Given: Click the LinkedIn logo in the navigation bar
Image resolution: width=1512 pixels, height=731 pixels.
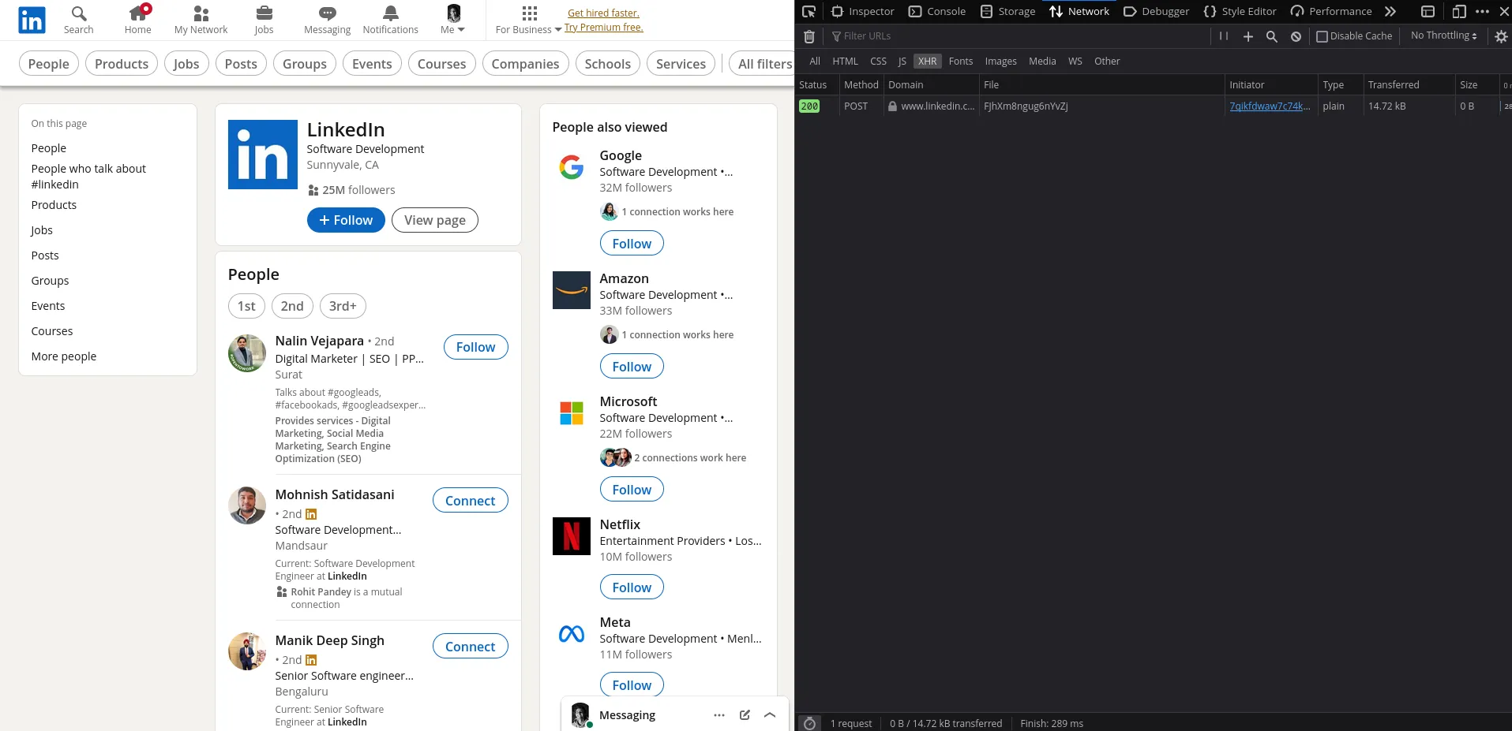Looking at the screenshot, I should (x=32, y=21).
